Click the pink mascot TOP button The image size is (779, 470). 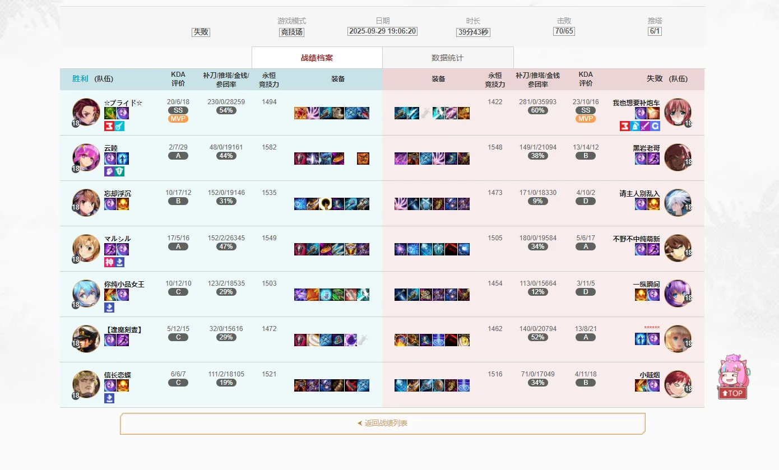coord(733,376)
